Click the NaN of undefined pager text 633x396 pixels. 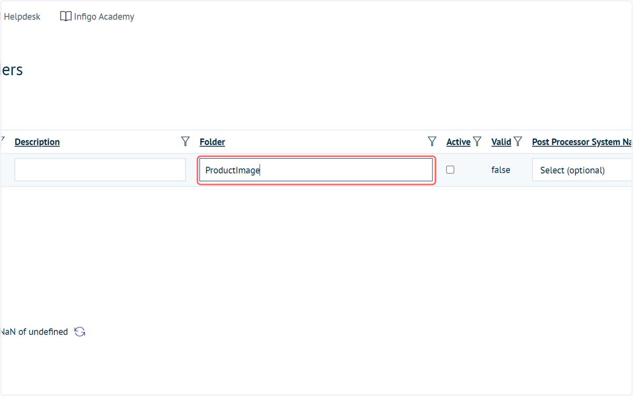pos(34,332)
